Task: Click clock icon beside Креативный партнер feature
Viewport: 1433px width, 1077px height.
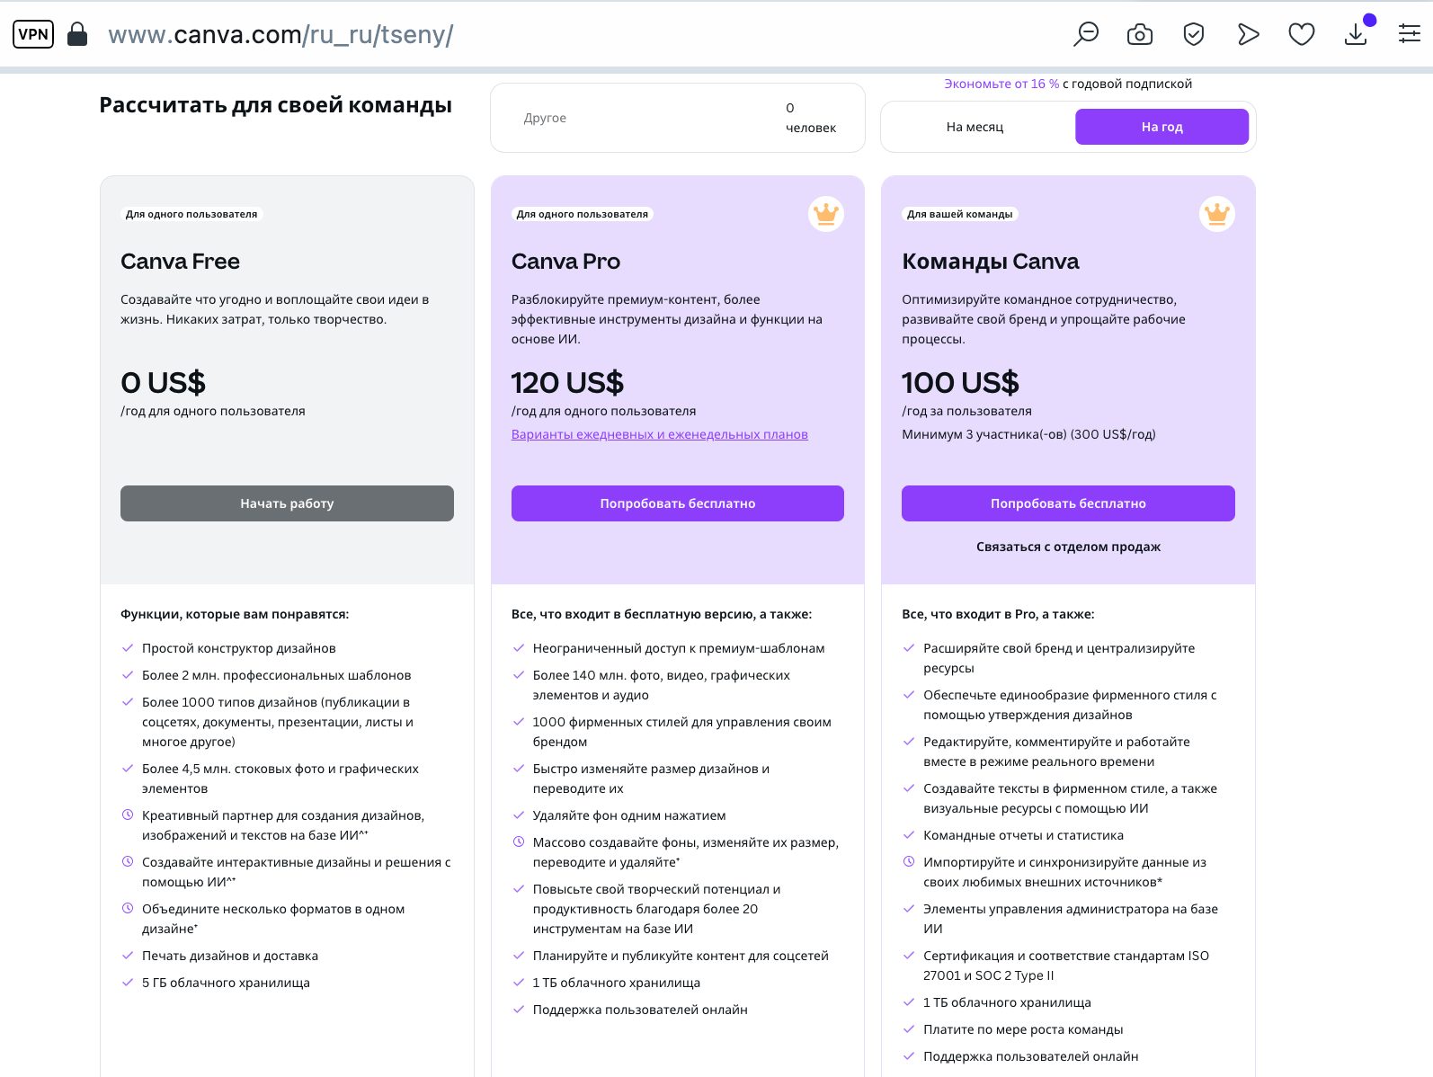Action: tap(128, 815)
